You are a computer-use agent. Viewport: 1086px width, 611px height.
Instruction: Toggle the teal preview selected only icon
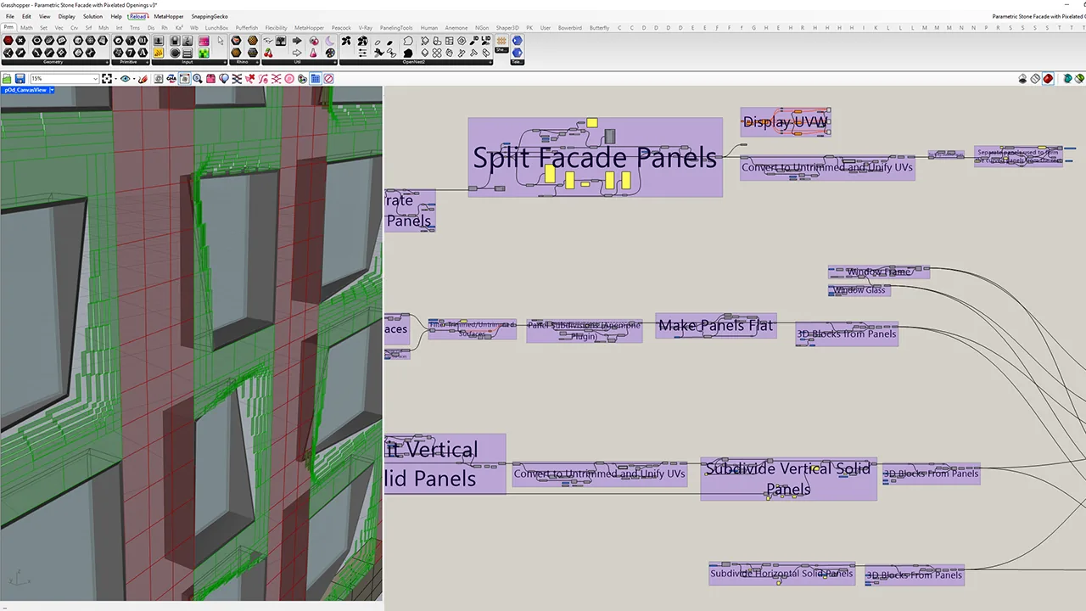tap(1067, 79)
